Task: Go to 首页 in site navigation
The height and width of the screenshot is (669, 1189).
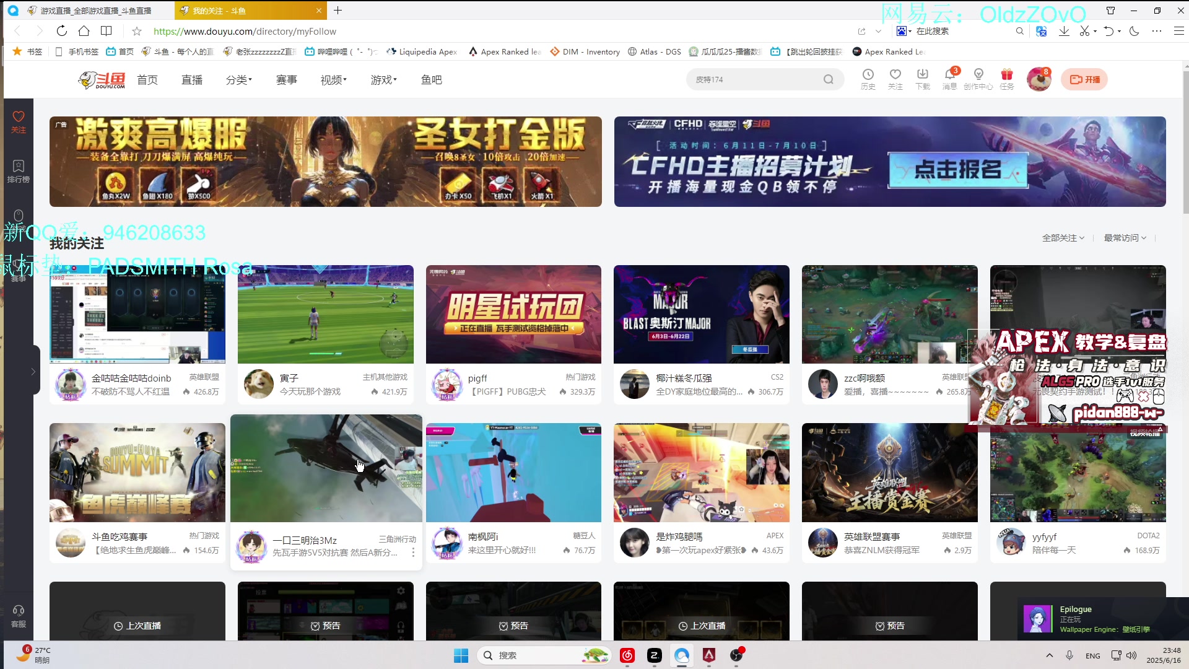Action: 147,80
